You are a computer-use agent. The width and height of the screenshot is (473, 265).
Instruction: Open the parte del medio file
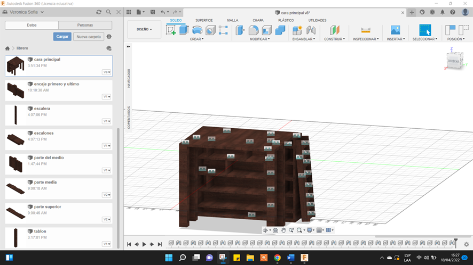59,164
